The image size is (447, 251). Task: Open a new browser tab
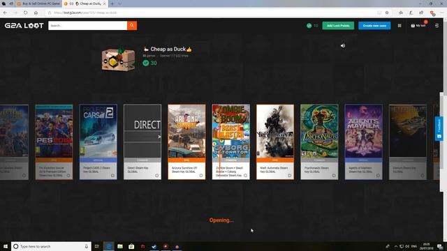click(x=112, y=3)
